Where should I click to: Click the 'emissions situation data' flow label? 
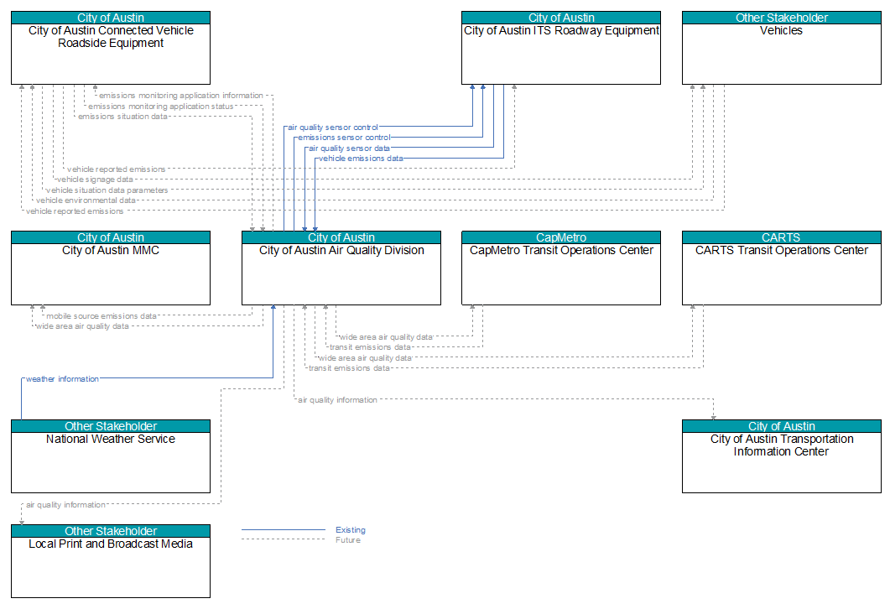click(x=122, y=117)
